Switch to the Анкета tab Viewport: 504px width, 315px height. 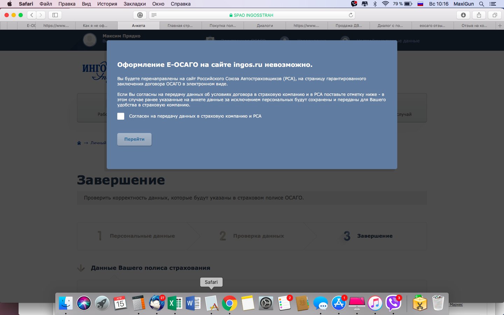click(139, 26)
